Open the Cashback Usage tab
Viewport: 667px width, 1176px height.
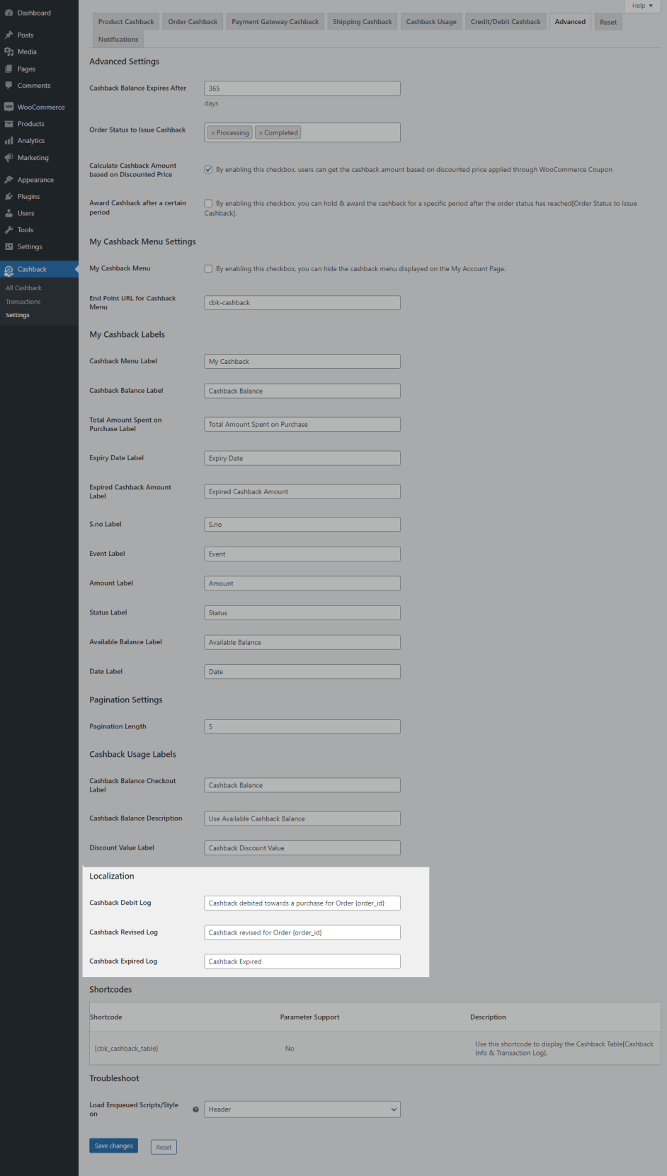(x=431, y=22)
